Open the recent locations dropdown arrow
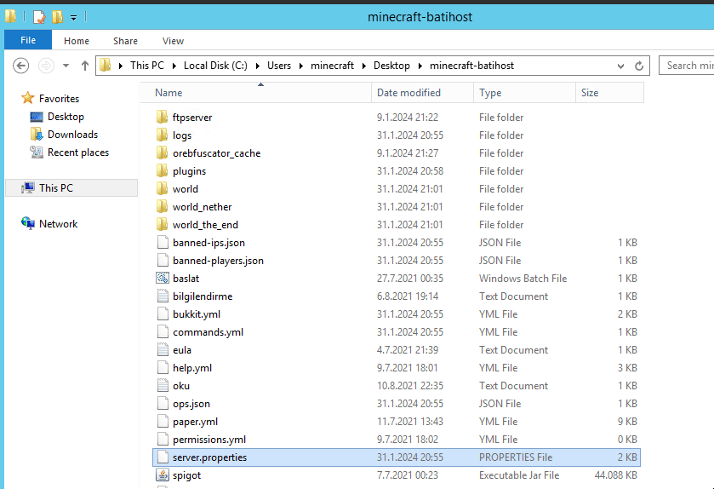 point(66,66)
